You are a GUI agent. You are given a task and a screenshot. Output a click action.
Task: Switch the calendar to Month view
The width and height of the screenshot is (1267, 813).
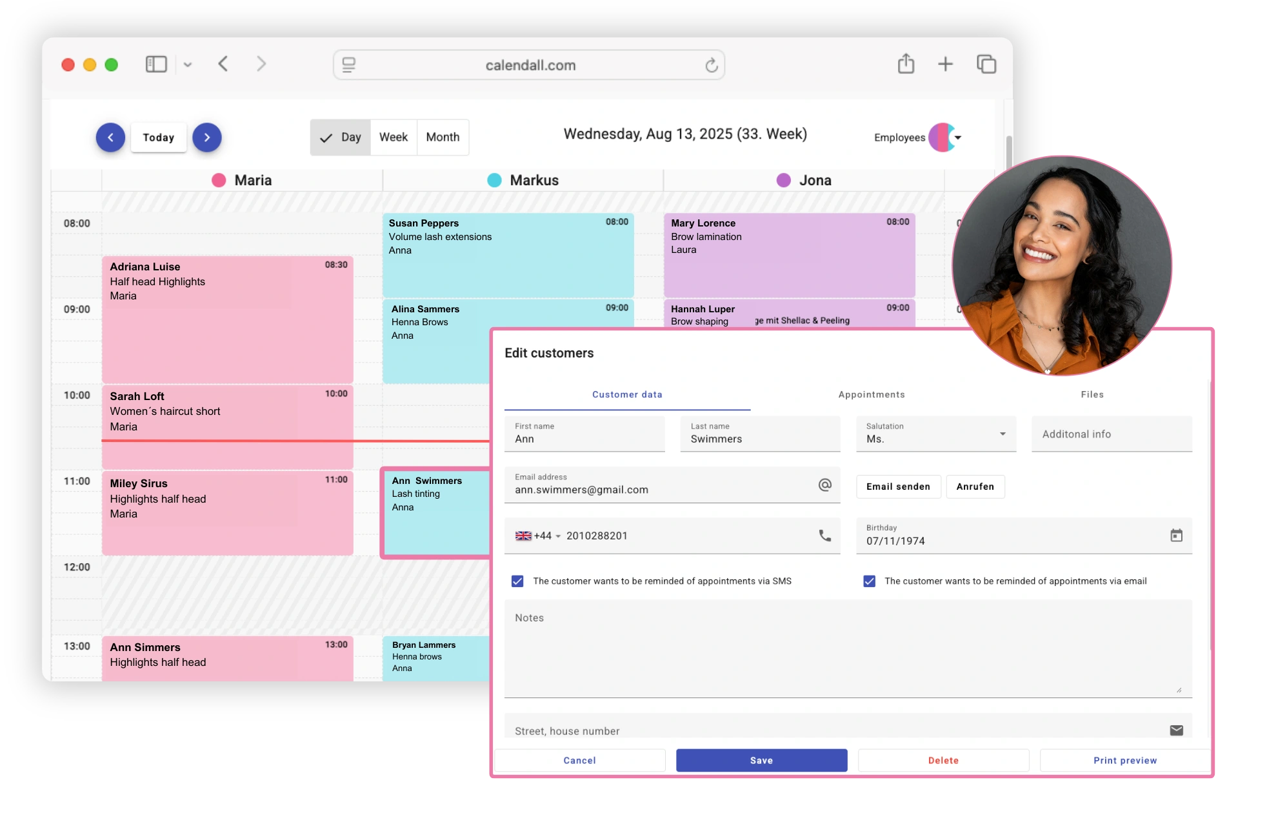(x=443, y=137)
